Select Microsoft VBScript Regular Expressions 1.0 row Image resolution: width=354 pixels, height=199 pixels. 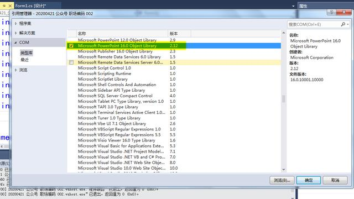174,129
